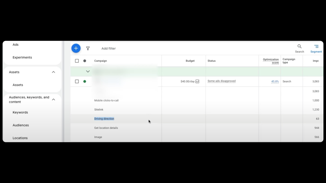Open Ads in the sidebar
326x183 pixels.
(16, 45)
